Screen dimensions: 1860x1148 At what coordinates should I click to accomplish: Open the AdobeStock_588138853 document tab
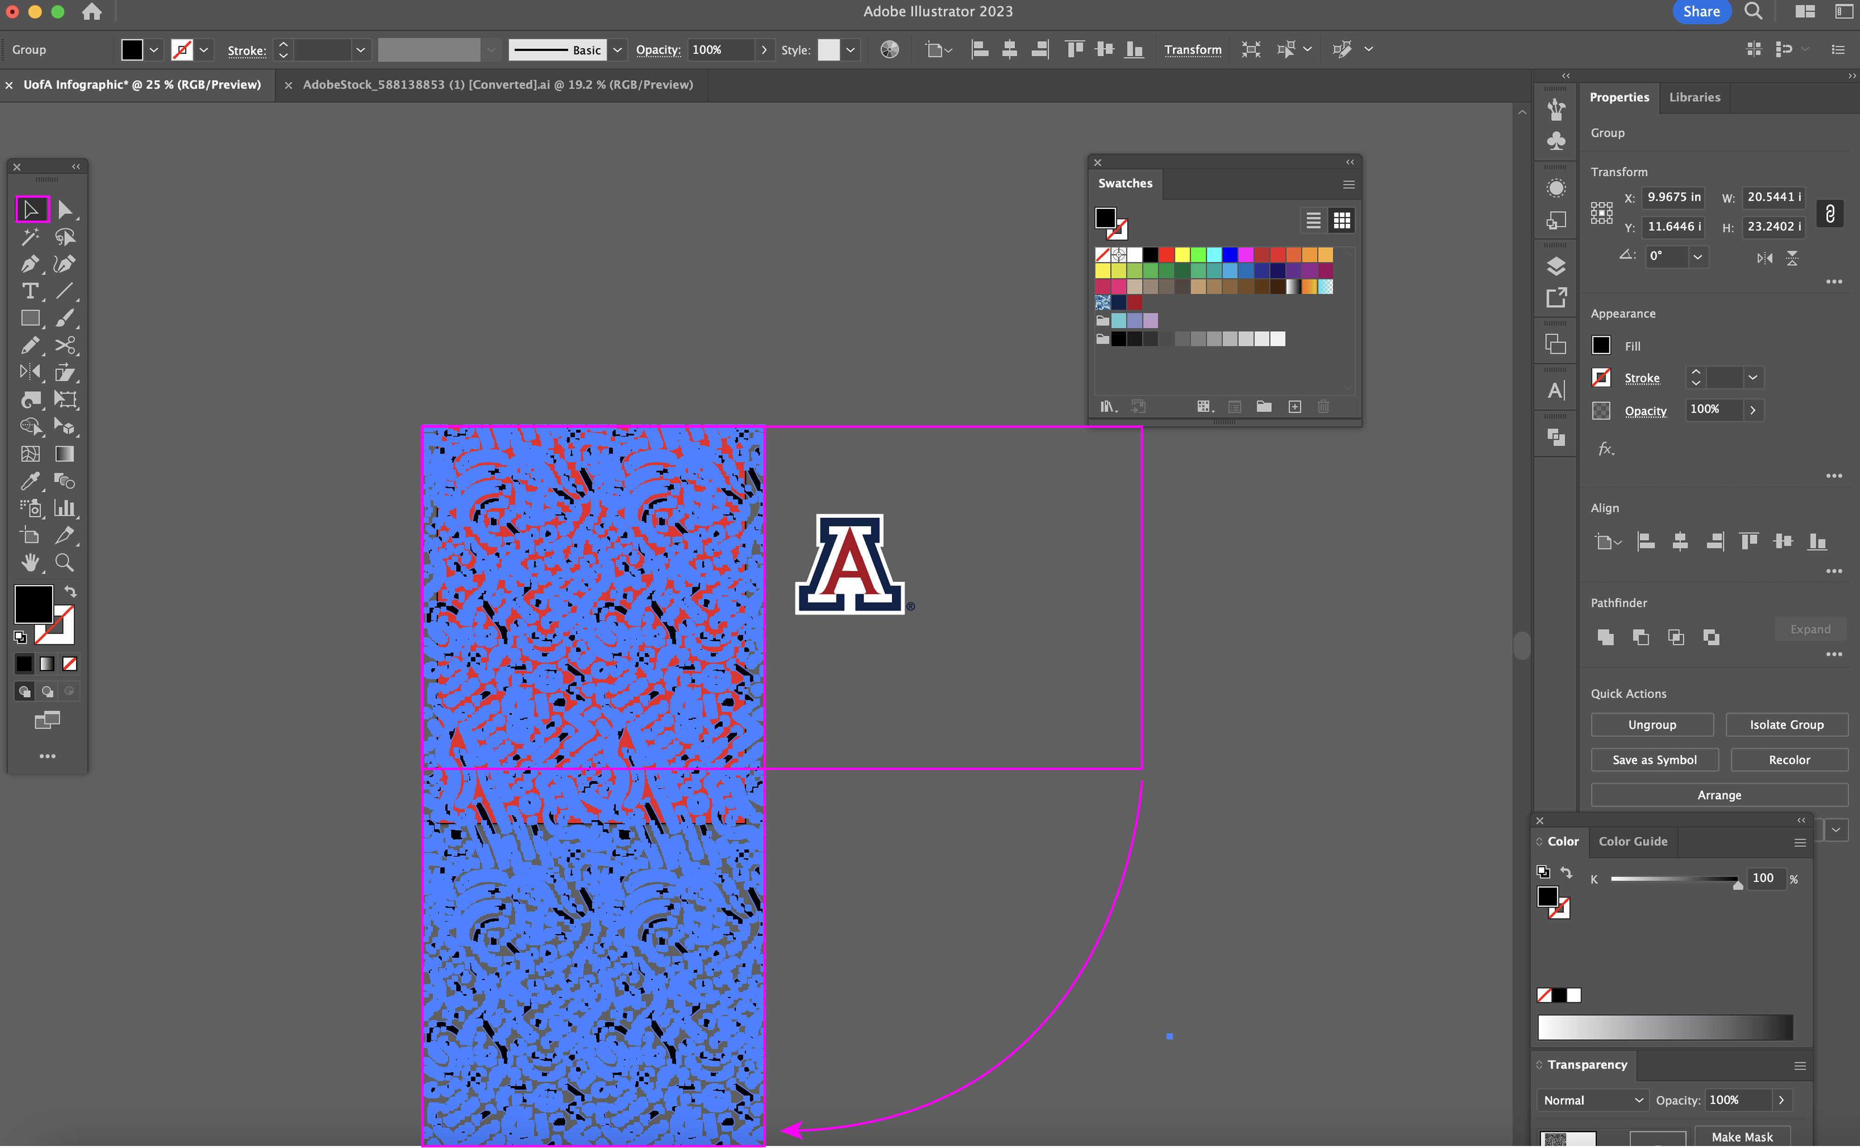click(497, 85)
